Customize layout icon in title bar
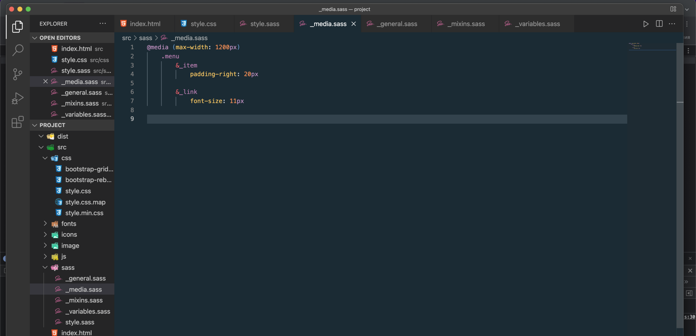The width and height of the screenshot is (696, 336). click(673, 9)
